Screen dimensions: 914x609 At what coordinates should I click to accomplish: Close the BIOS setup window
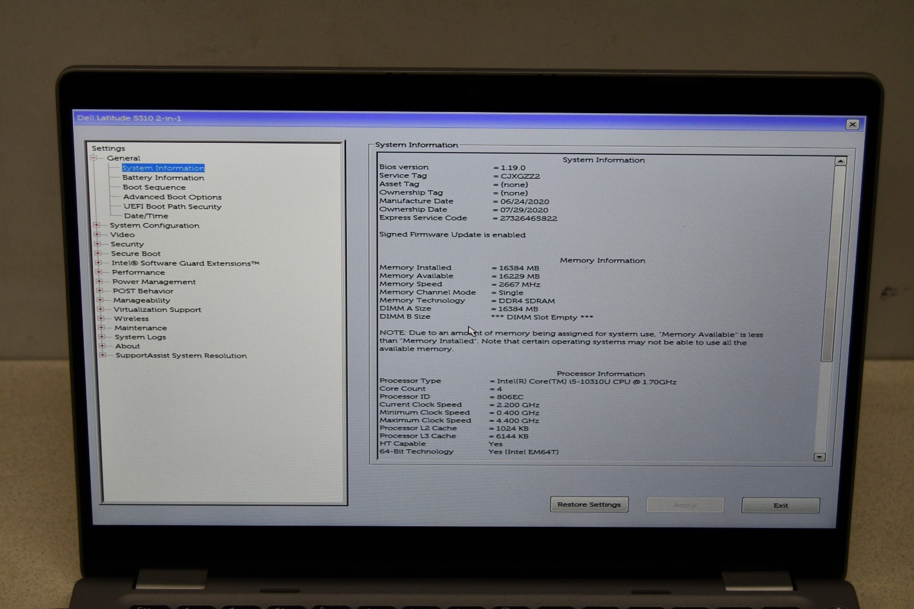click(x=852, y=124)
